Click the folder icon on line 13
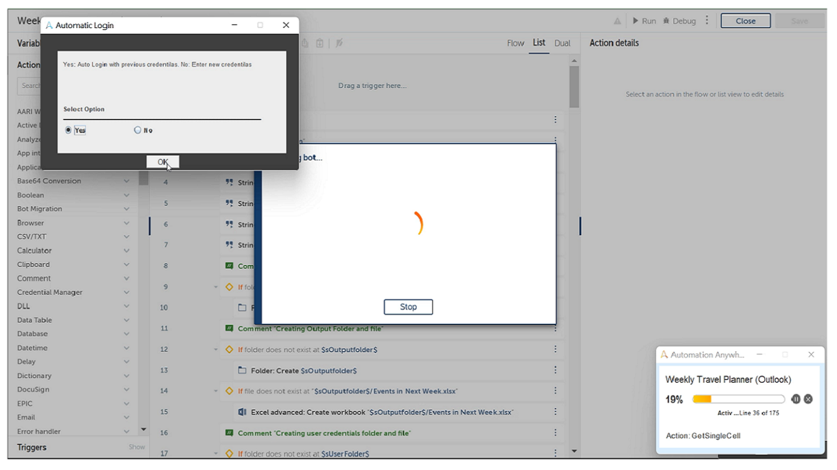 [x=242, y=370]
